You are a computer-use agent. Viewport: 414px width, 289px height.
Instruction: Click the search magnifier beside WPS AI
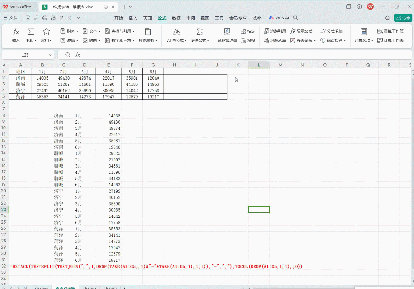pyautogui.click(x=295, y=18)
